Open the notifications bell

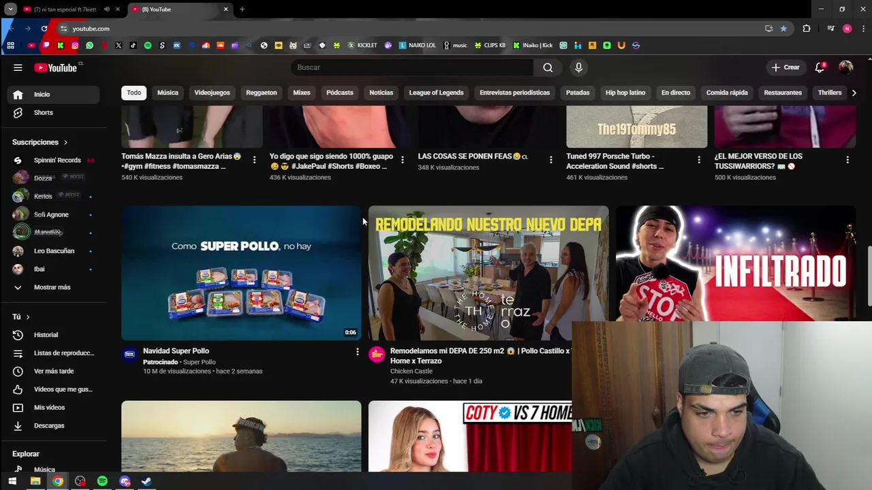pyautogui.click(x=820, y=67)
